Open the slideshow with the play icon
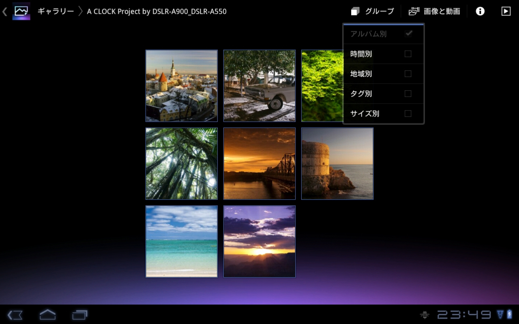 506,11
